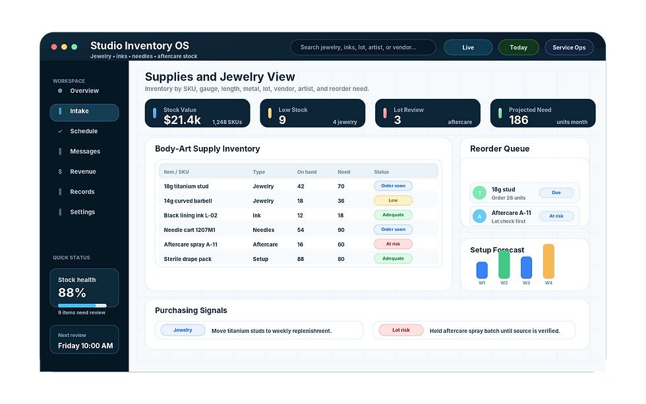
Task: Click the Stock health progress bar
Action: [82, 306]
